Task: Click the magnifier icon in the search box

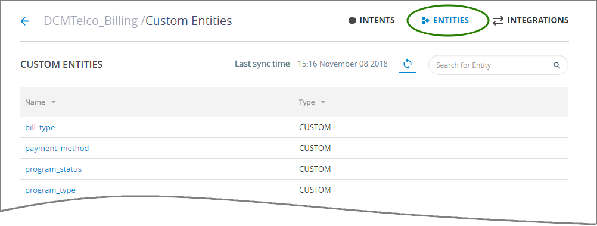Action: [557, 65]
